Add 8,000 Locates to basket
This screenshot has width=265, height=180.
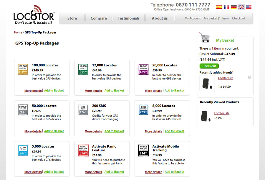[174, 131]
